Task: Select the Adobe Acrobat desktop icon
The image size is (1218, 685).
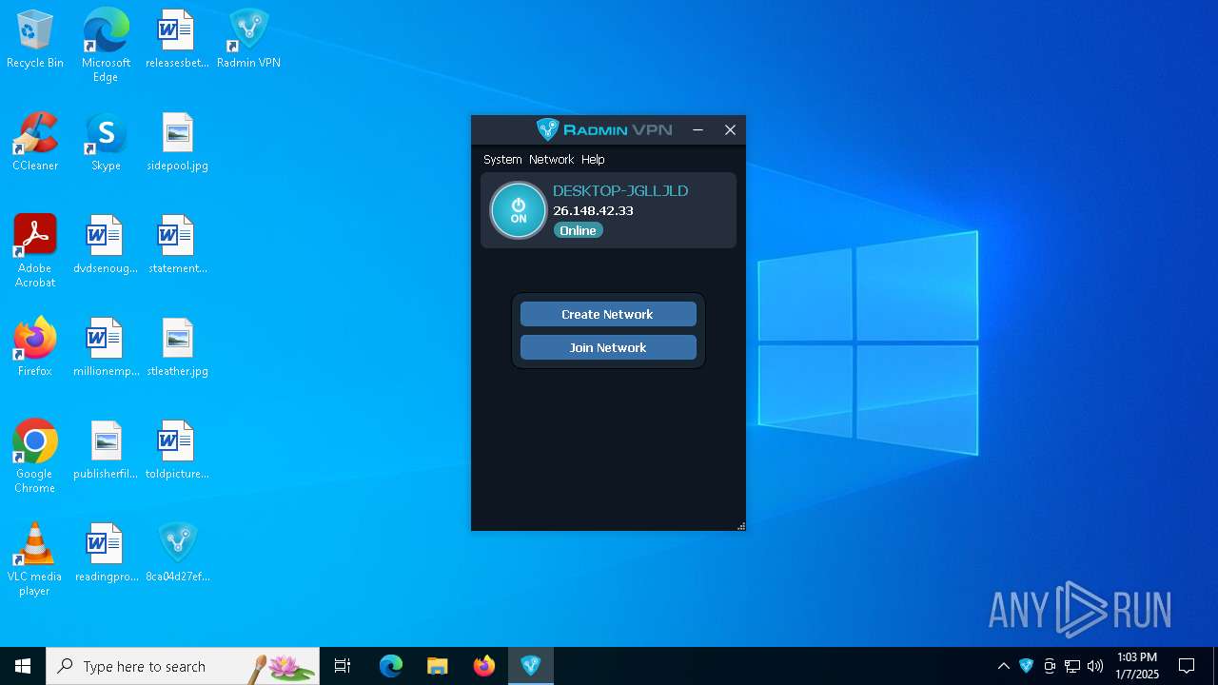Action: point(35,251)
